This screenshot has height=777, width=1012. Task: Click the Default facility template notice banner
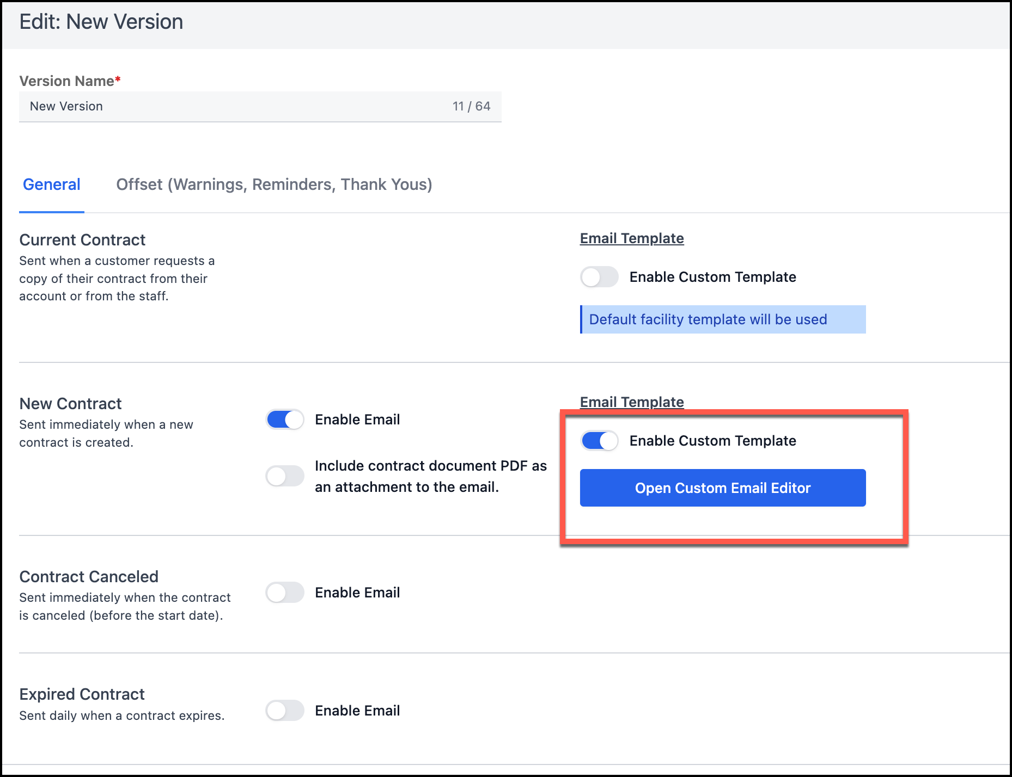tap(722, 319)
